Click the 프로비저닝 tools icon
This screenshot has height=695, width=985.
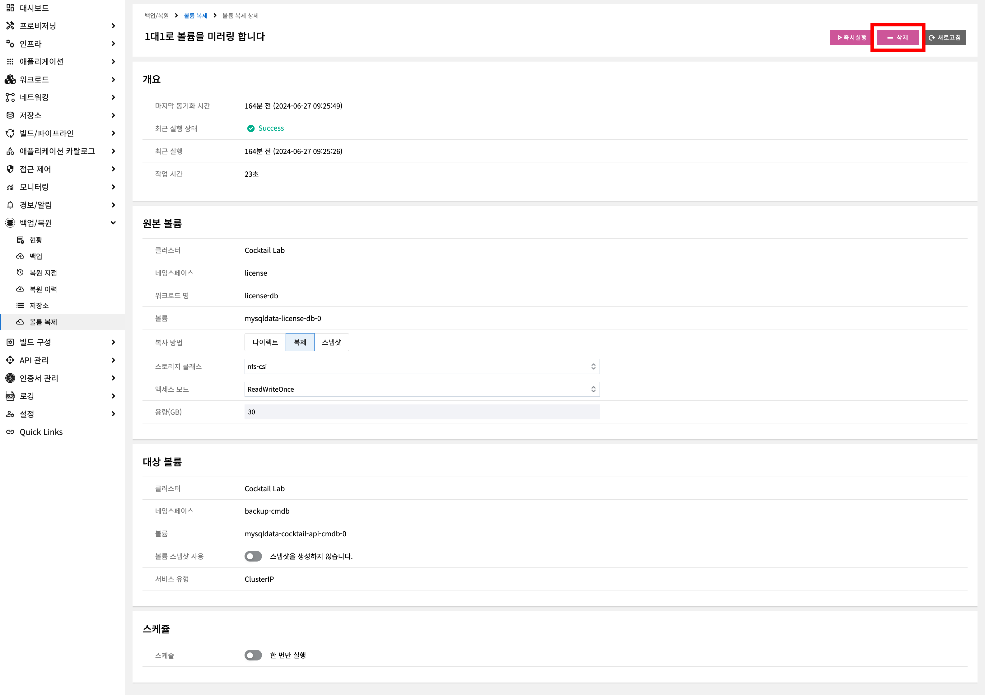click(x=10, y=26)
